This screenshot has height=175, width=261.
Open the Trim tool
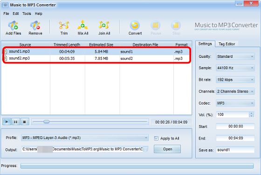click(64, 25)
